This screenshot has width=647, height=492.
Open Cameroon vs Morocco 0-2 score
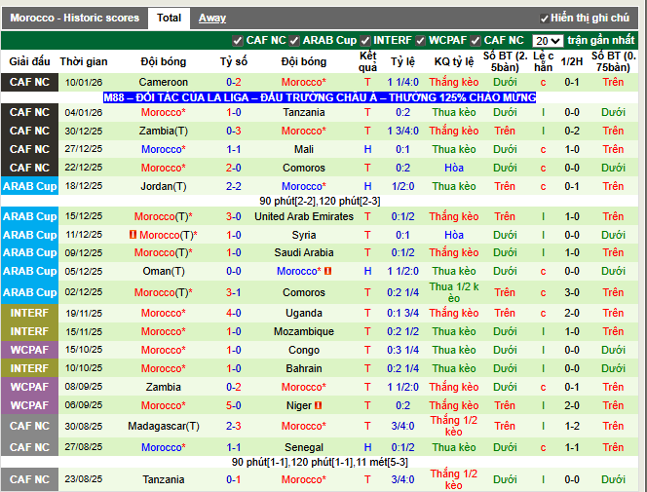pyautogui.click(x=234, y=82)
